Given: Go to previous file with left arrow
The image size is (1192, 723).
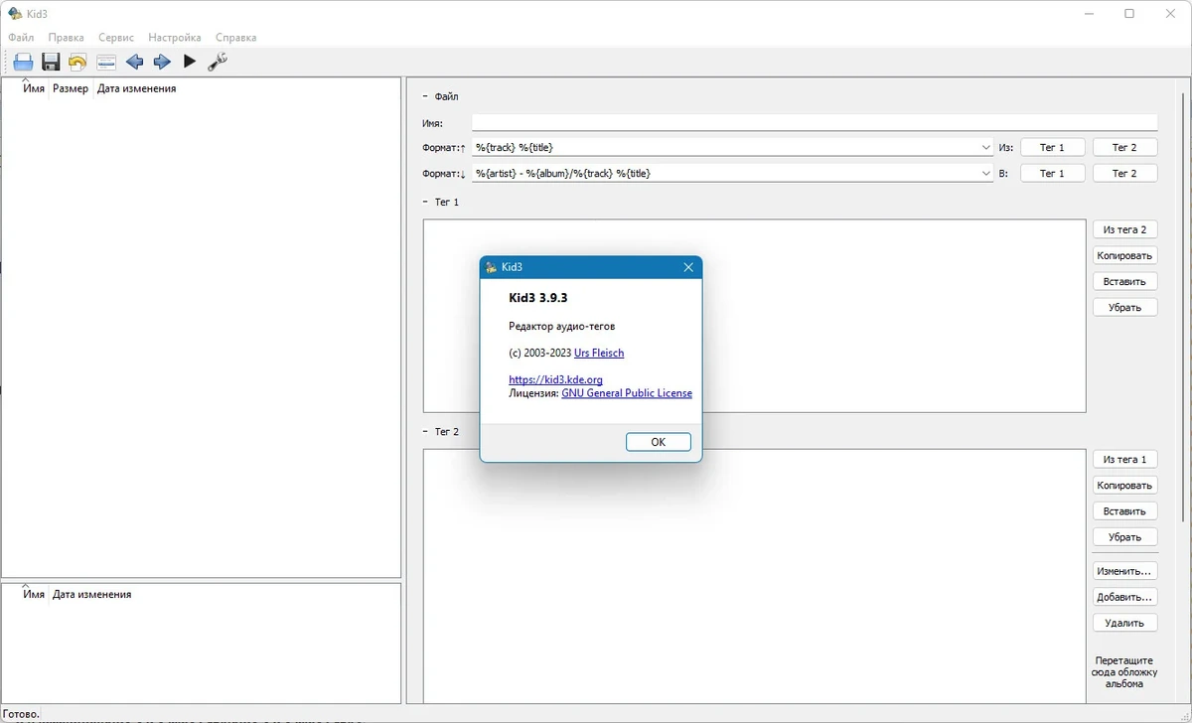Looking at the screenshot, I should (134, 62).
